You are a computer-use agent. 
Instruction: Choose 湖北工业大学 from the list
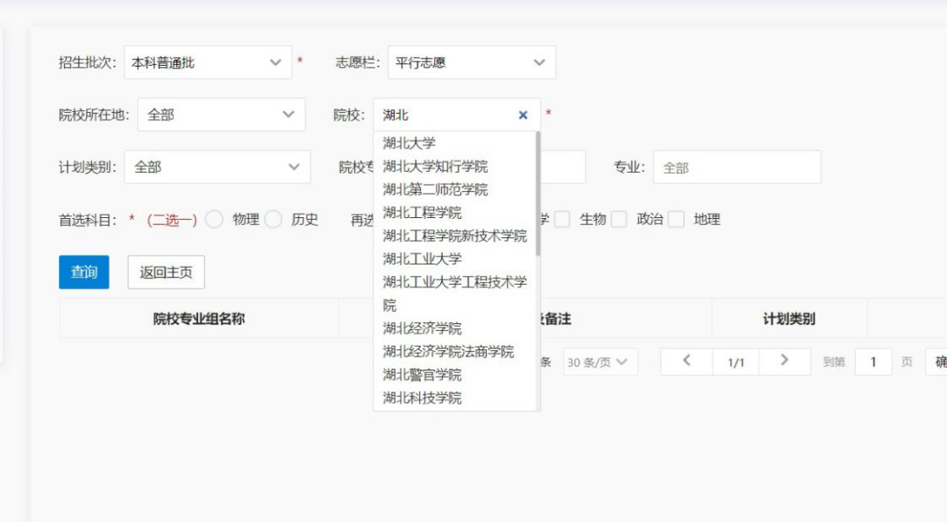(455, 259)
